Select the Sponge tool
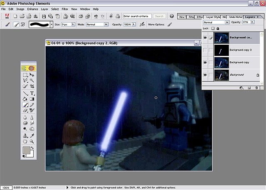The image size is (266, 190). click(25, 123)
